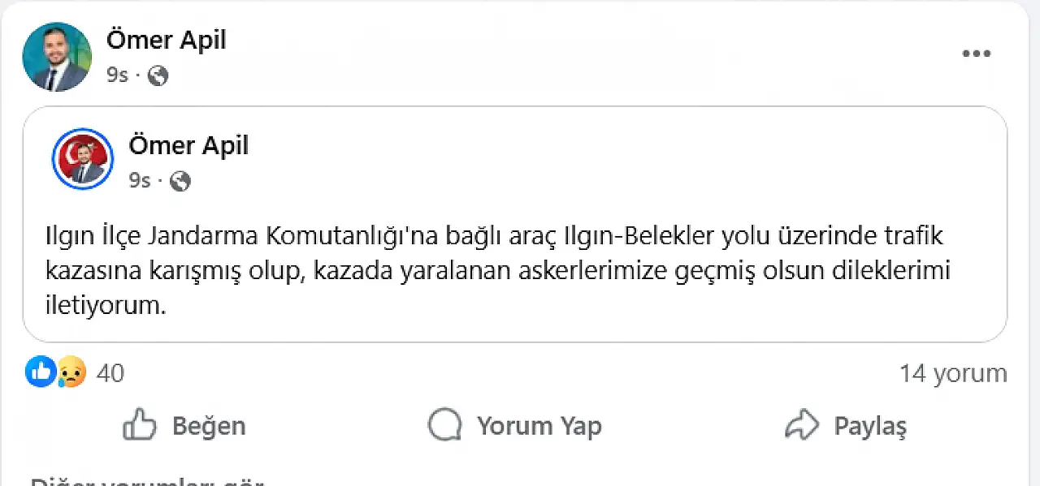
Task: Click the top post's 9s timestamp
Action: coord(117,75)
